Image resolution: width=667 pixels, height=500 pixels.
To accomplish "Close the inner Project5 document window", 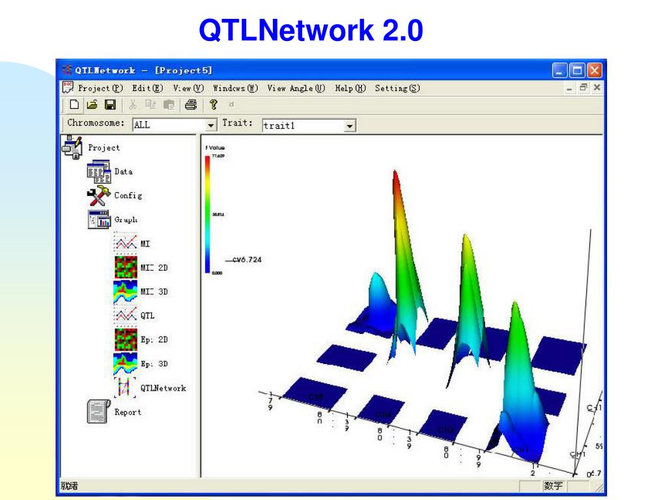I will [597, 88].
